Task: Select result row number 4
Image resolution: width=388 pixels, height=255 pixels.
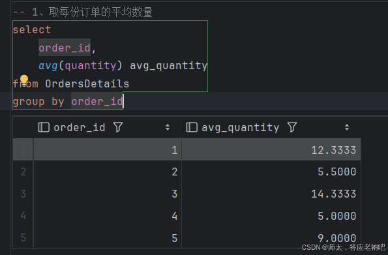Action: (x=23, y=216)
